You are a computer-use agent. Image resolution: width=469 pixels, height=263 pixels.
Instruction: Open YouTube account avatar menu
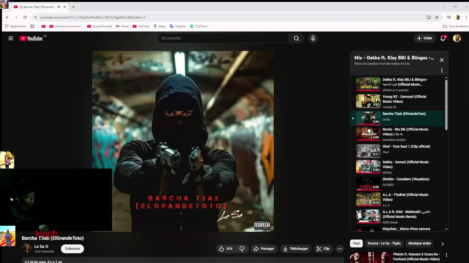click(457, 38)
